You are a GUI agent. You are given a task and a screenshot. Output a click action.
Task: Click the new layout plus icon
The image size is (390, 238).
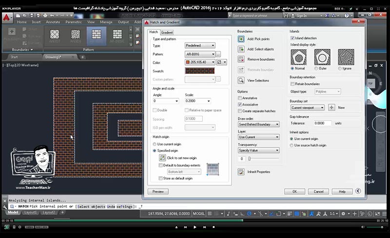pyautogui.click(x=62, y=212)
